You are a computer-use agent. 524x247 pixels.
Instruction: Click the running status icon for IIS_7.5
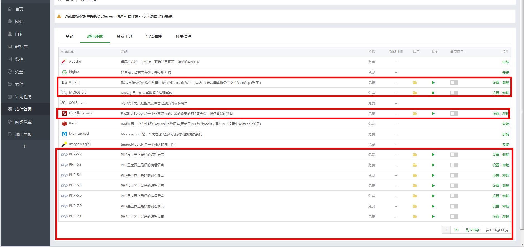pyautogui.click(x=433, y=83)
